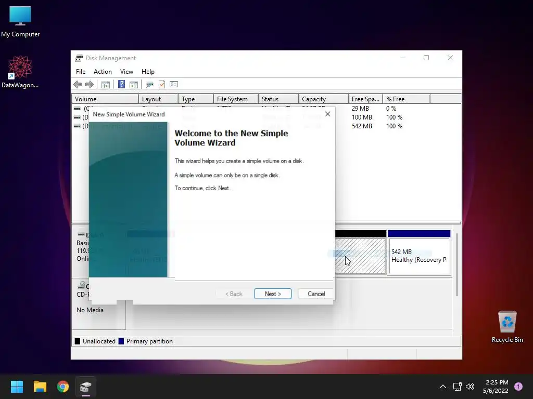Open the Help toolbar icon

pos(121,84)
